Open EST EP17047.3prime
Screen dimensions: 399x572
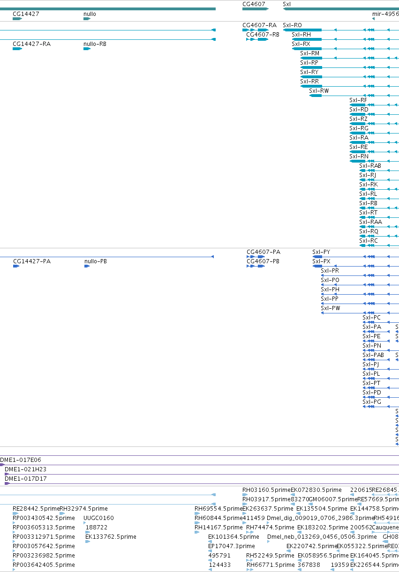pyautogui.click(x=232, y=546)
